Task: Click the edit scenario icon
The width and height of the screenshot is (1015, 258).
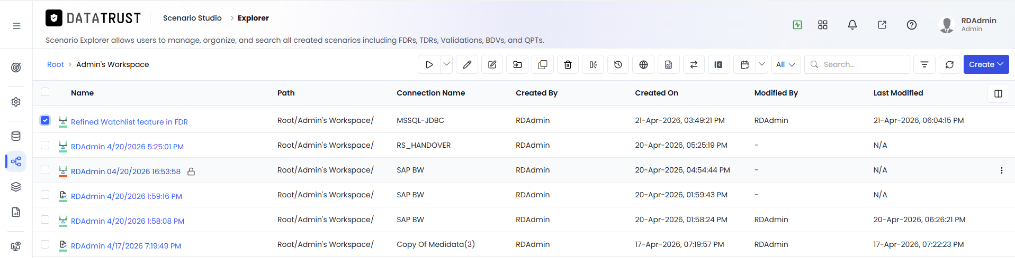Action: tap(492, 64)
